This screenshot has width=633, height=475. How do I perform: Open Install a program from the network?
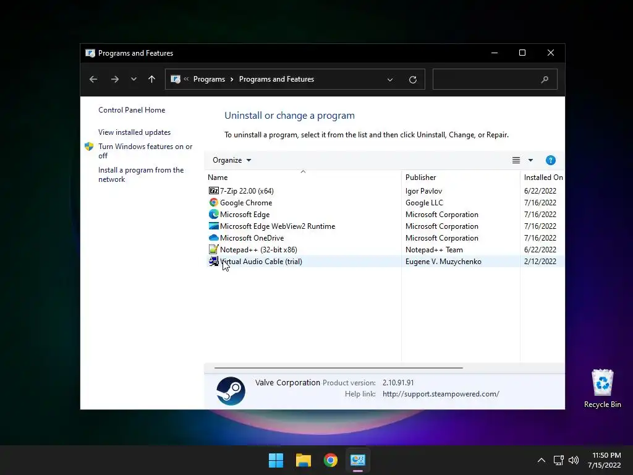tap(141, 174)
